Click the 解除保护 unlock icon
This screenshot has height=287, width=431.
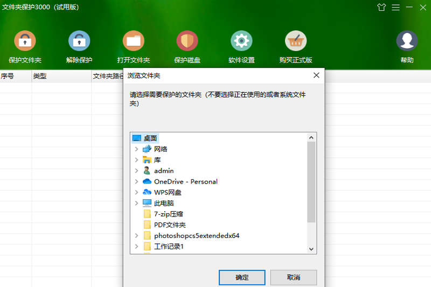(x=79, y=41)
